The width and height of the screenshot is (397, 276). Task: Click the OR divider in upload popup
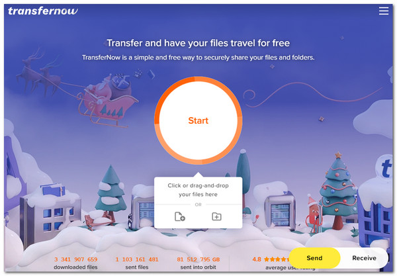click(198, 205)
